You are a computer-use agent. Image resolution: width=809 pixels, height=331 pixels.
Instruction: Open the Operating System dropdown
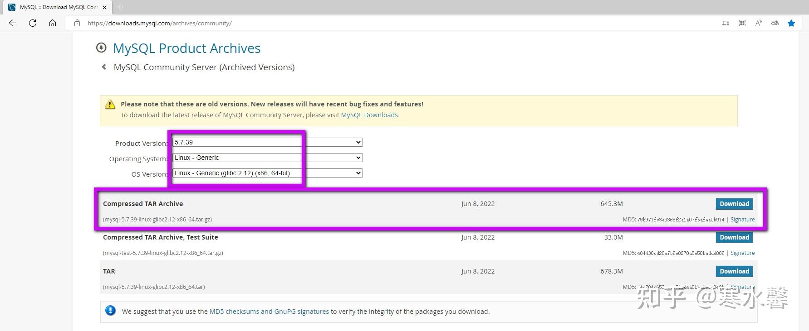click(x=268, y=158)
